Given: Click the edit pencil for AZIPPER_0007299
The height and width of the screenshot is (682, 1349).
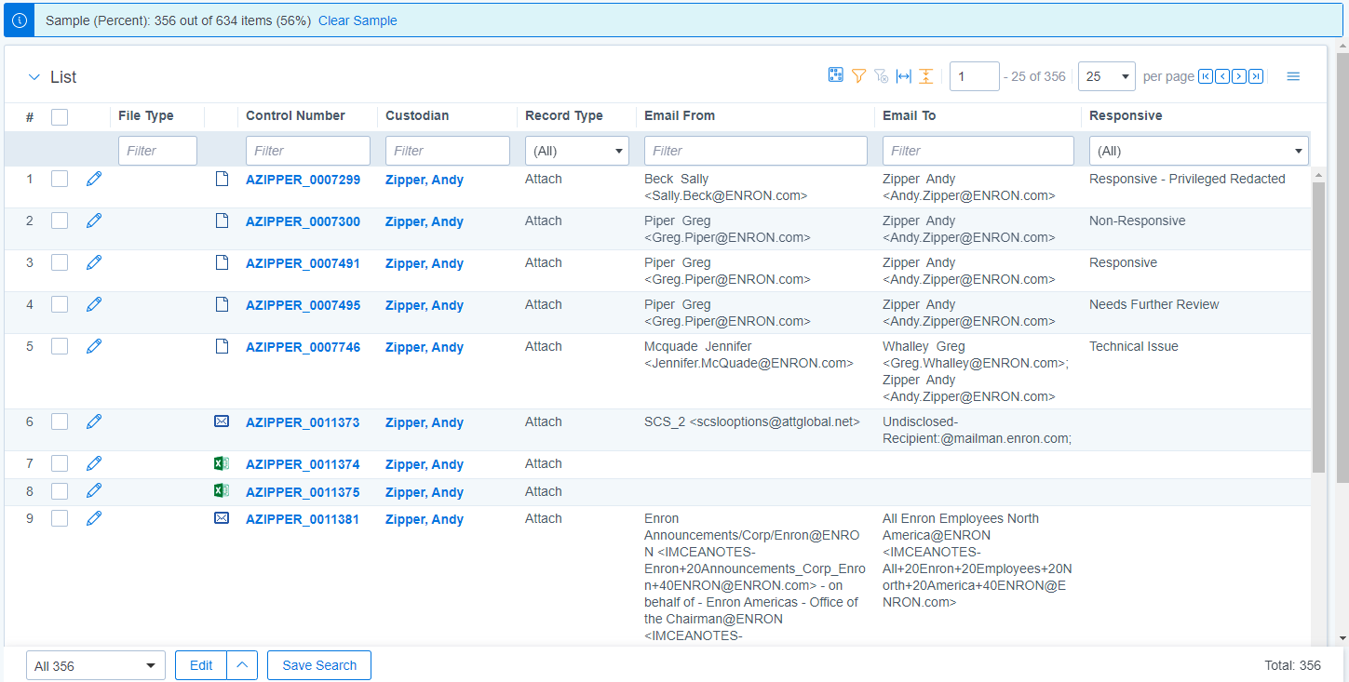Looking at the screenshot, I should (x=94, y=179).
